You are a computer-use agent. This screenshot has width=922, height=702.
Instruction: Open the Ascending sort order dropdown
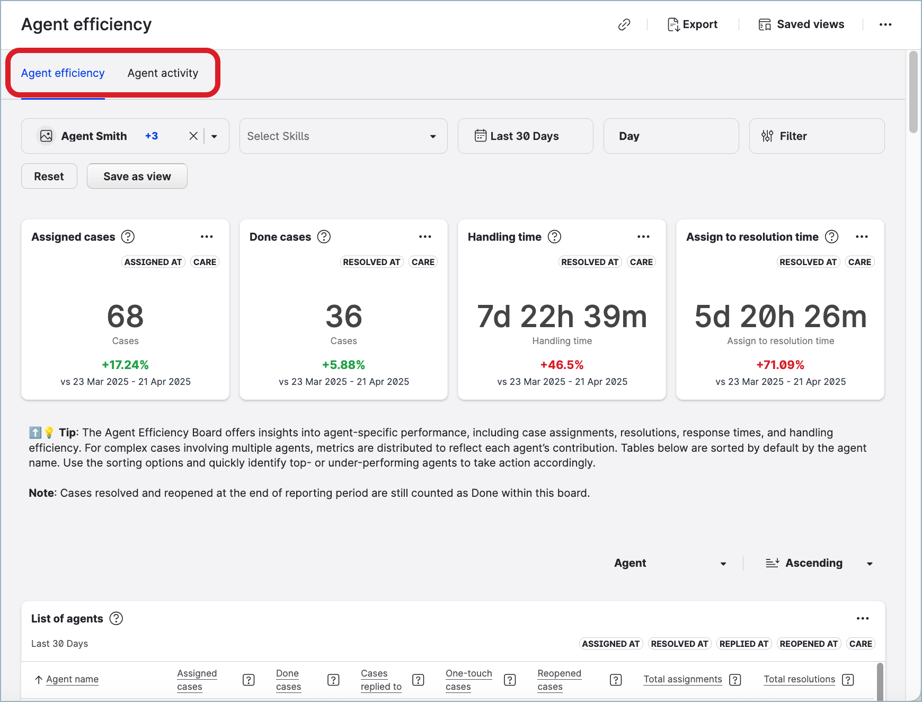pos(819,563)
